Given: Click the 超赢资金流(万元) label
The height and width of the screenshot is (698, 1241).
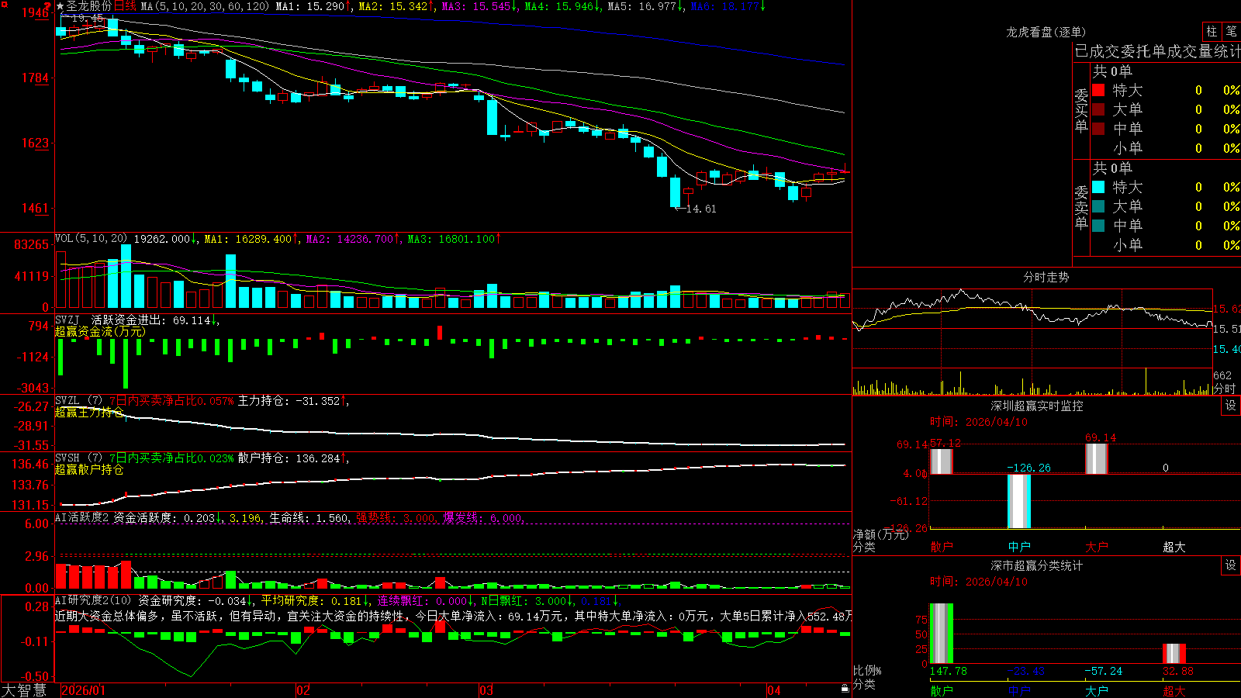Looking at the screenshot, I should 99,331.
